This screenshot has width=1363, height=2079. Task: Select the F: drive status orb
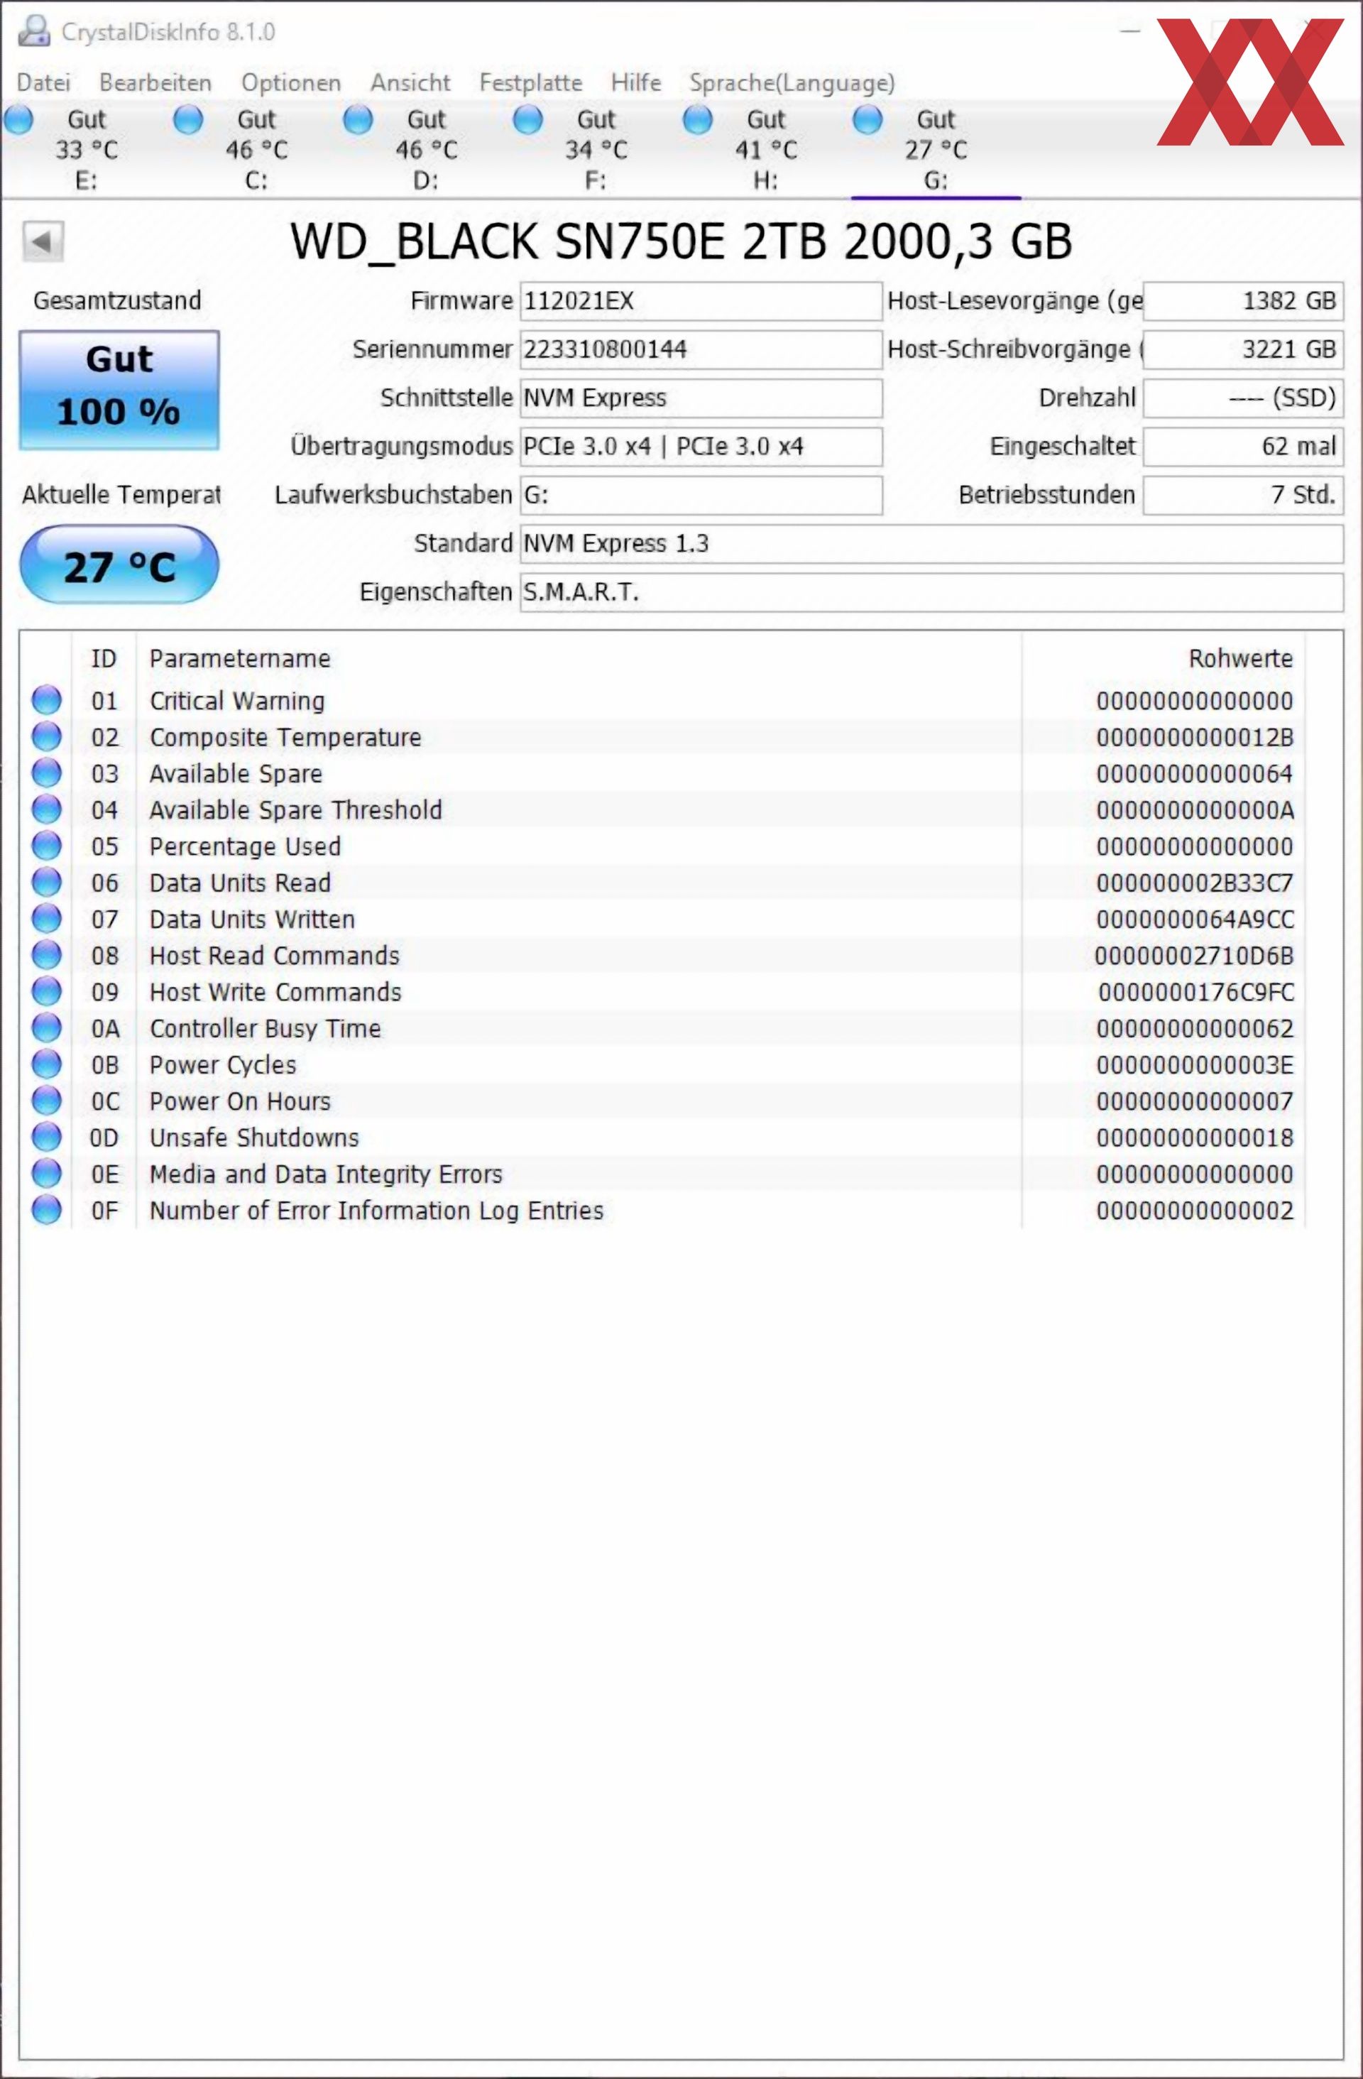pos(527,120)
